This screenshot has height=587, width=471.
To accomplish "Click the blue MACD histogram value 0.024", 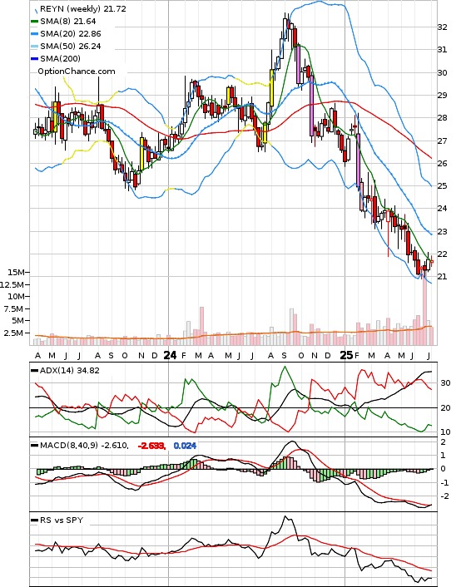I will pos(185,446).
